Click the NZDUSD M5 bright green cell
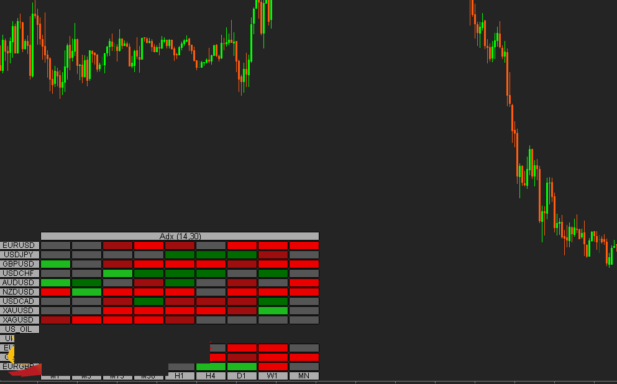 tap(86, 292)
